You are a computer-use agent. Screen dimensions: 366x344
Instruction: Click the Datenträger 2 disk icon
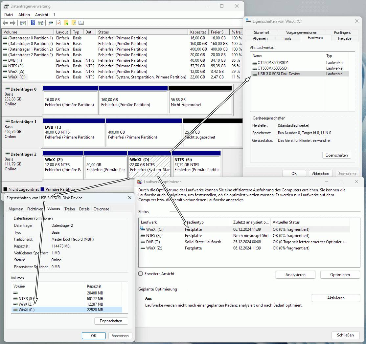pos(8,154)
